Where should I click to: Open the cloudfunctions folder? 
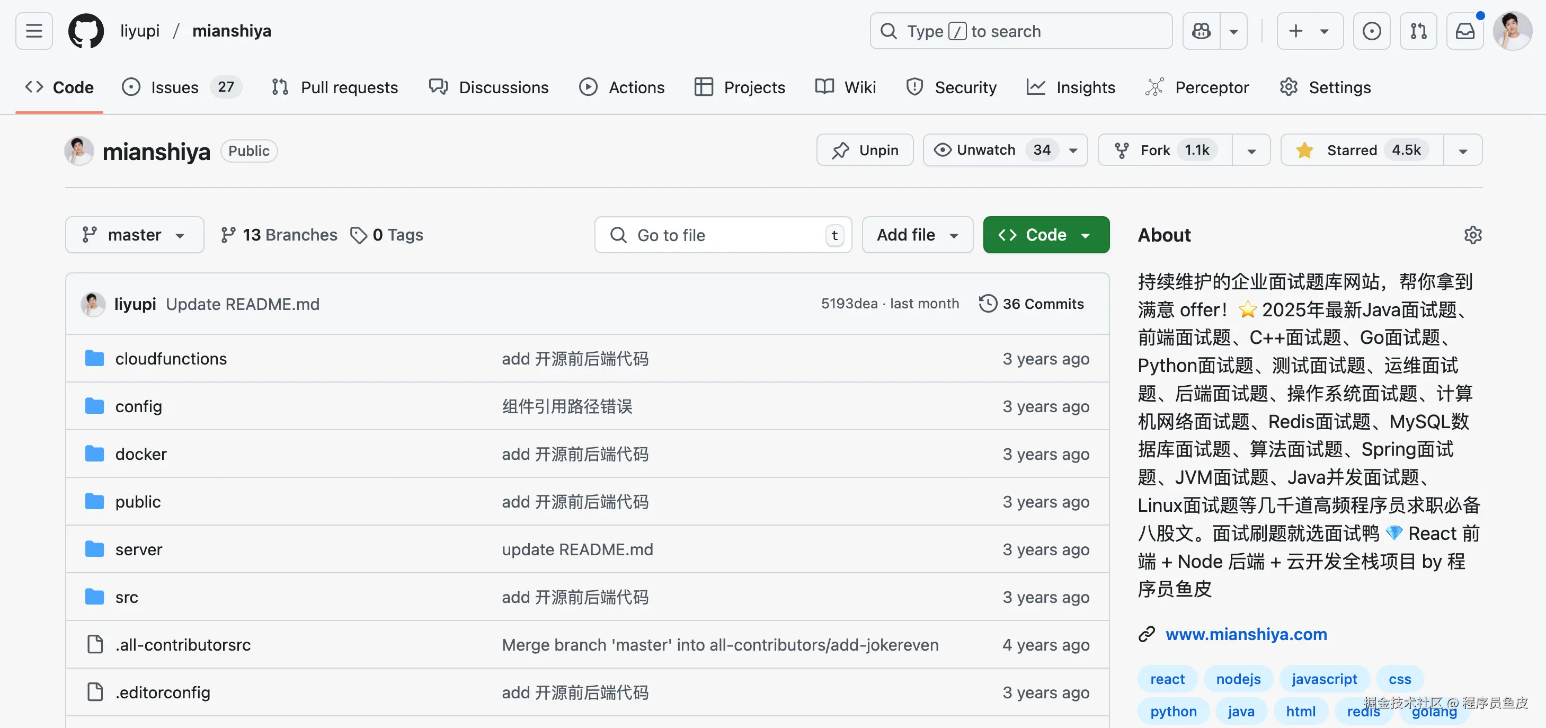tap(171, 359)
